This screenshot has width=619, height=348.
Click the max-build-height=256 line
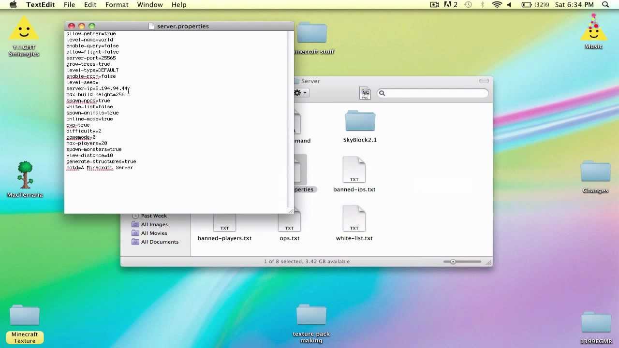coord(95,95)
